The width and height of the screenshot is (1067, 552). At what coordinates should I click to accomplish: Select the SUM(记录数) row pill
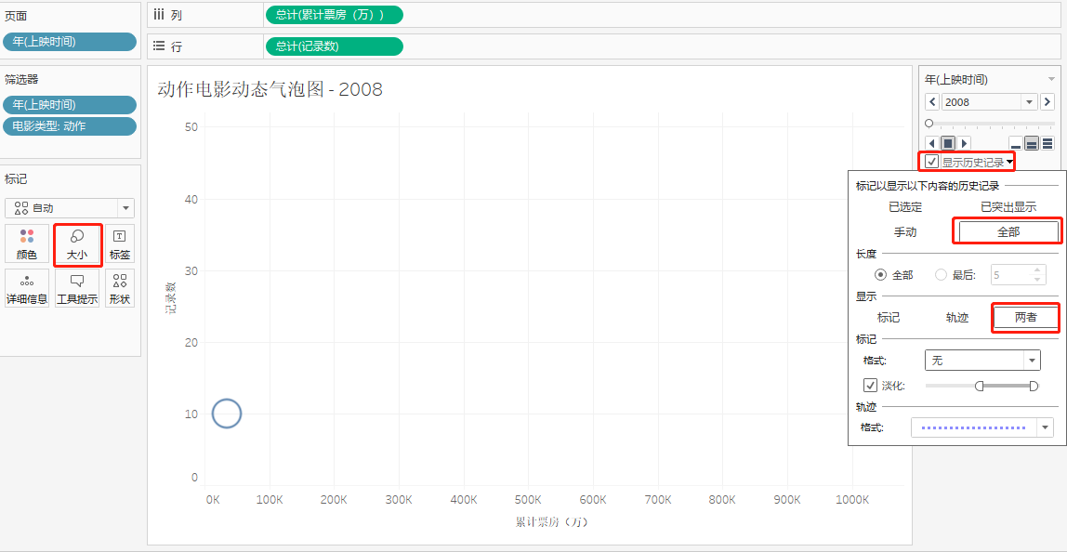[334, 46]
